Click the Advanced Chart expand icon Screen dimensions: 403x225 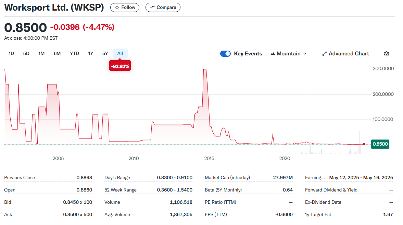[324, 54]
